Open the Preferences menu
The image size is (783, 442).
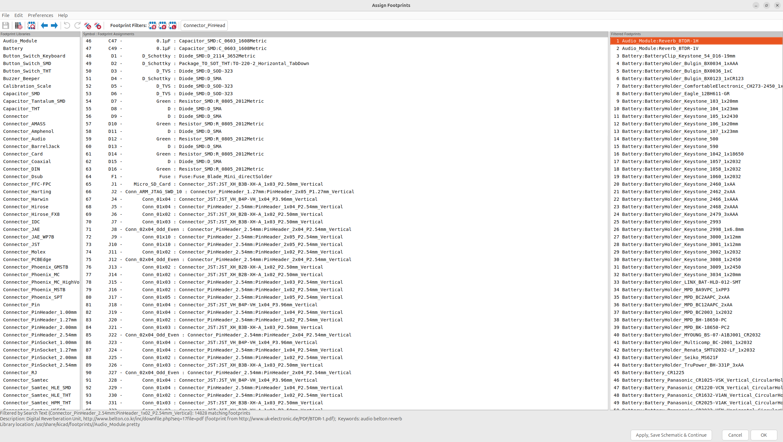pos(40,15)
